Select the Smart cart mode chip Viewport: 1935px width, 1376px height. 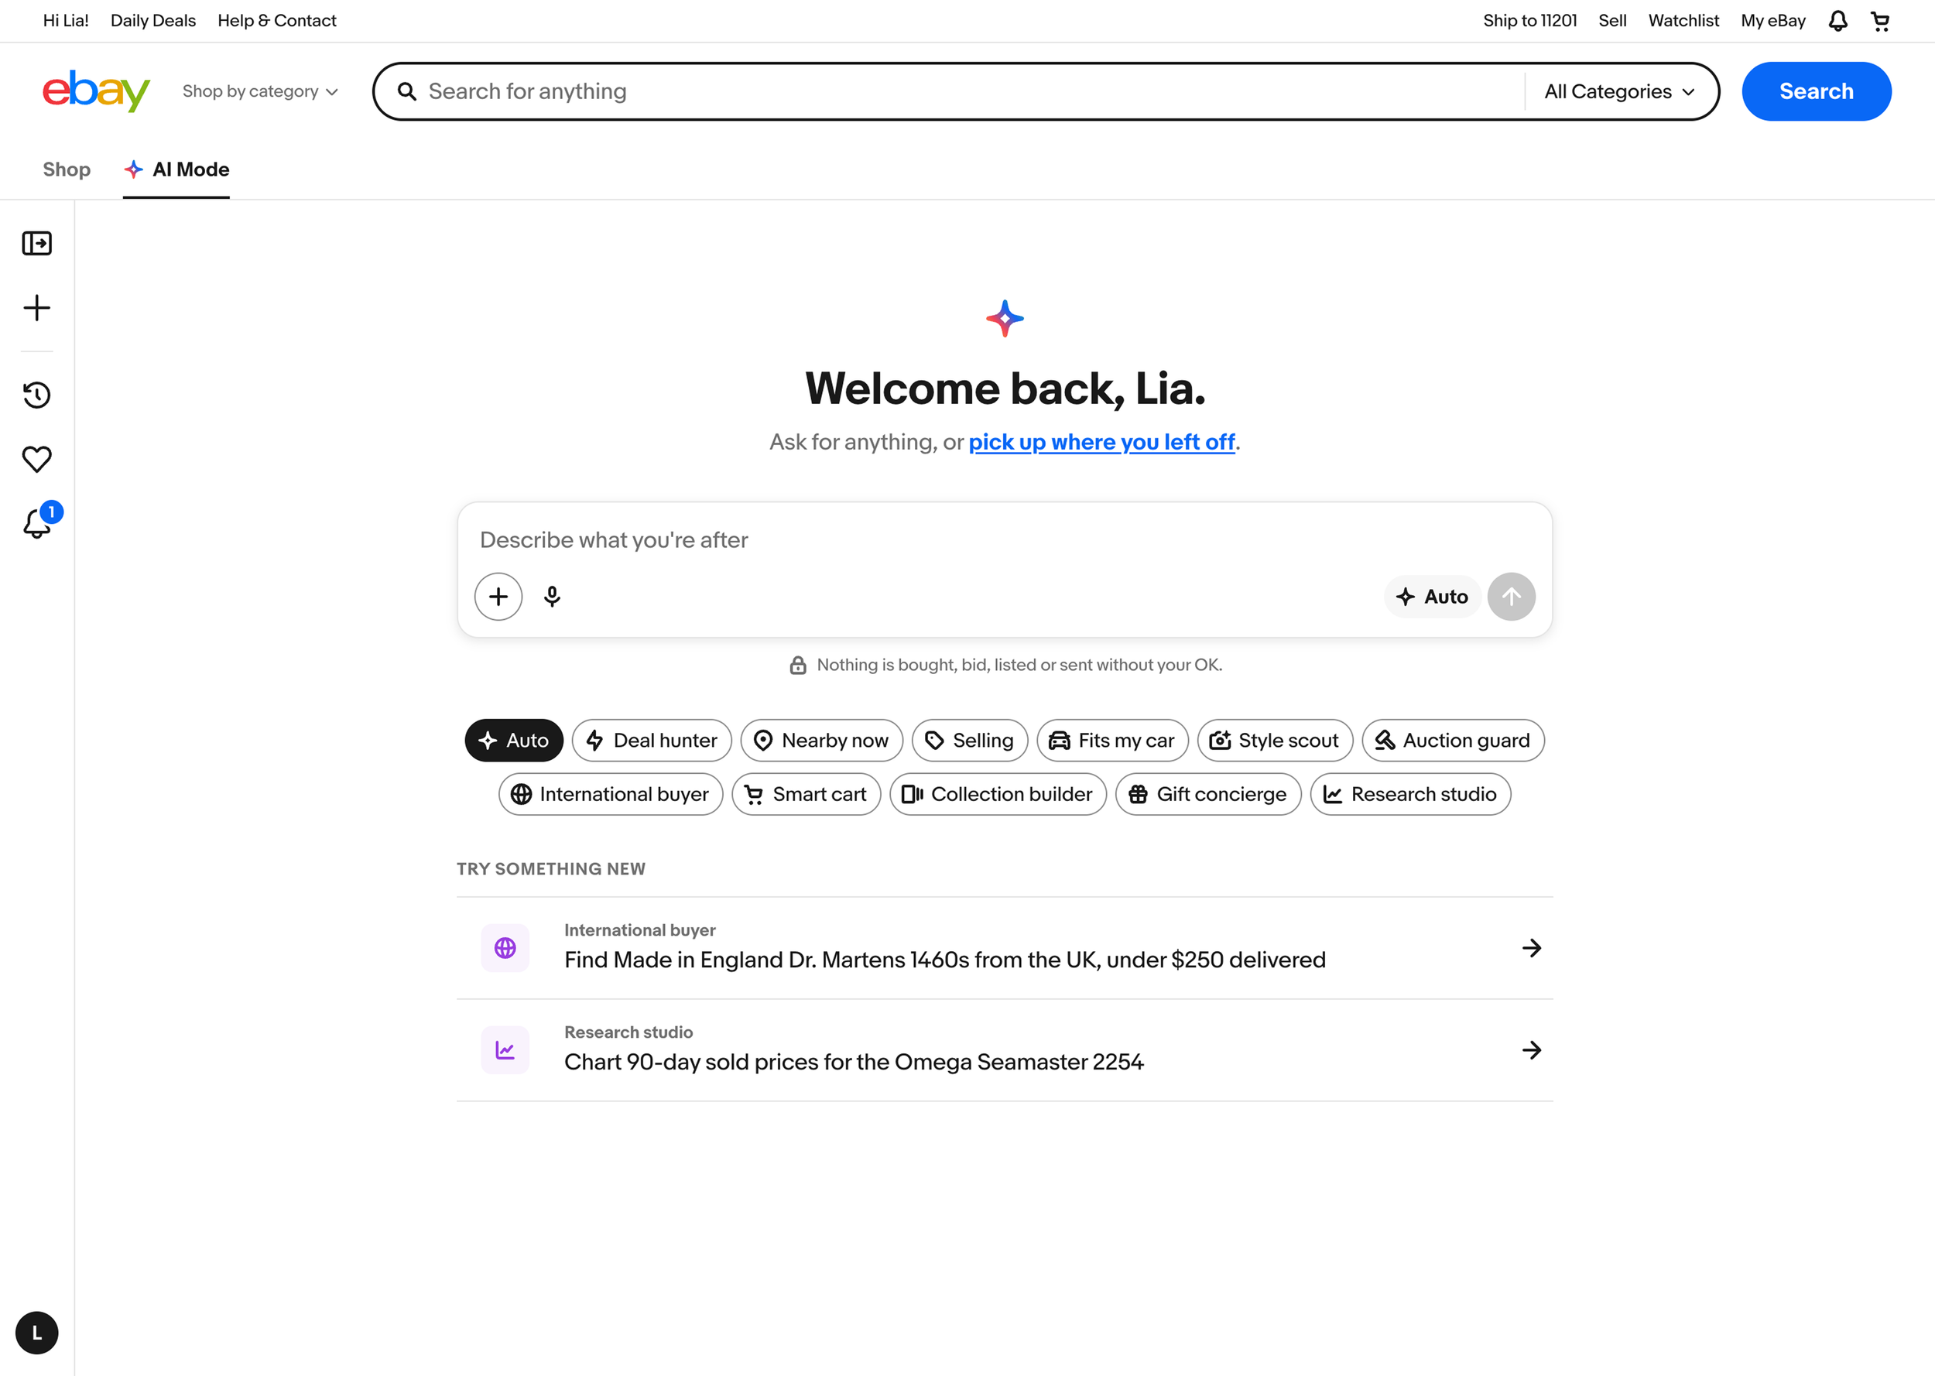806,794
